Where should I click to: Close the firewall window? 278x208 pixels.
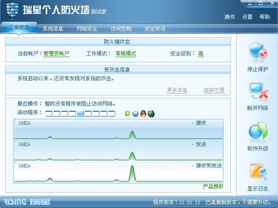[272, 3]
